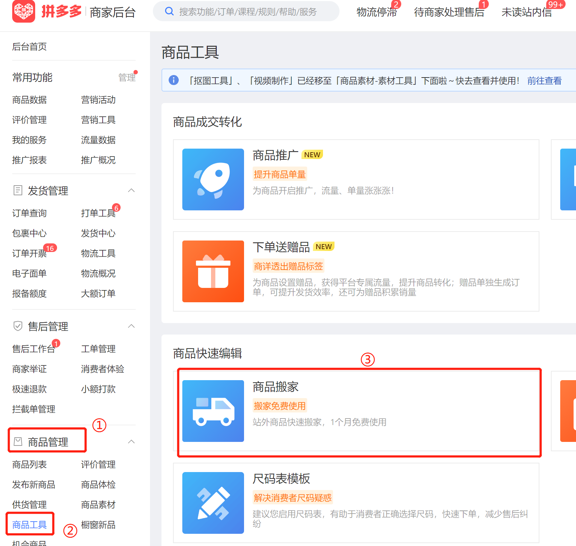Viewport: 576px width, 546px height.
Task: Collapse the 发货管理 section chevron
Action: [x=131, y=190]
